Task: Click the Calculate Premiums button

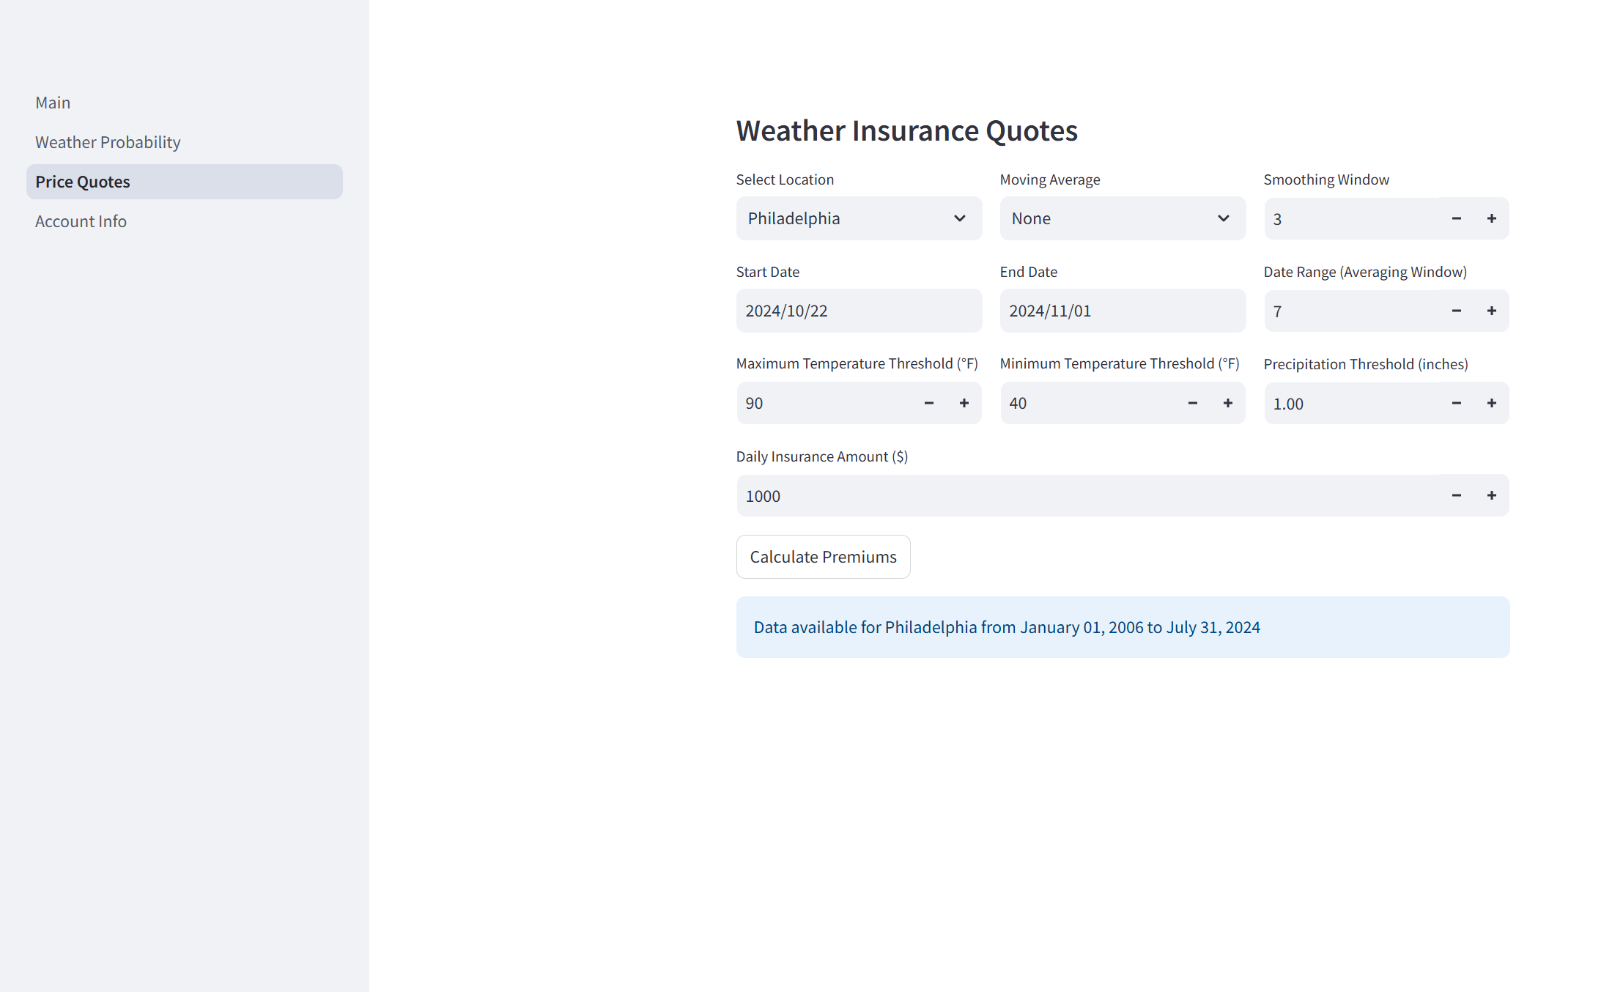Action: 823,557
